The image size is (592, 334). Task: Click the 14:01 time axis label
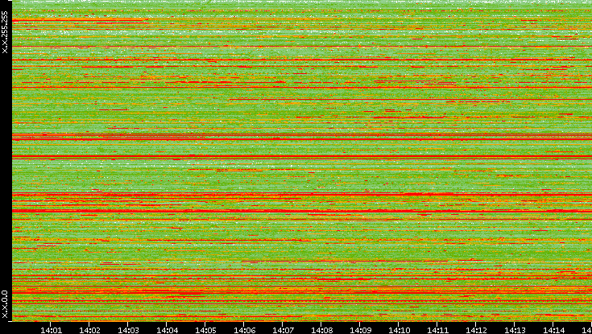[x=51, y=331]
